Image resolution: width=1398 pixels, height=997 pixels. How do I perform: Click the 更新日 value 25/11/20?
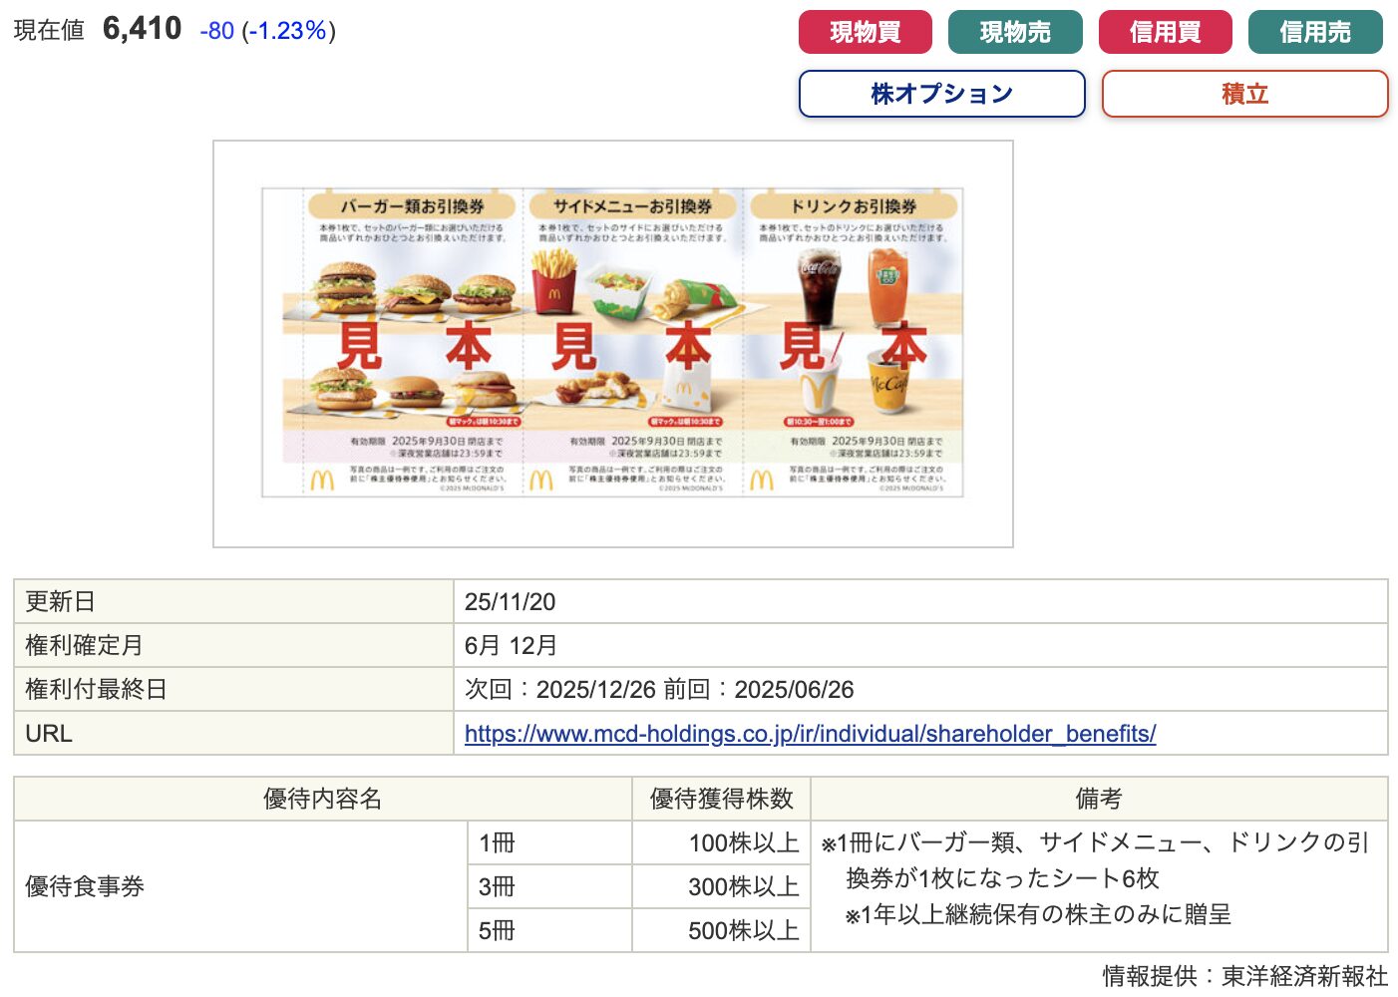[510, 602]
